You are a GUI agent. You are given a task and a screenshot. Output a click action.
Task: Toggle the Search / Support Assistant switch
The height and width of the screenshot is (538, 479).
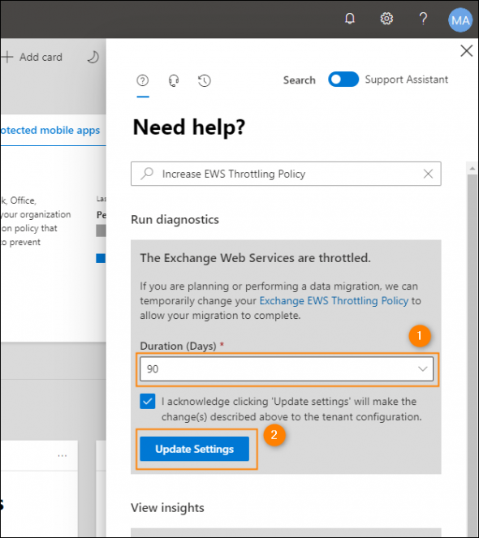click(343, 80)
